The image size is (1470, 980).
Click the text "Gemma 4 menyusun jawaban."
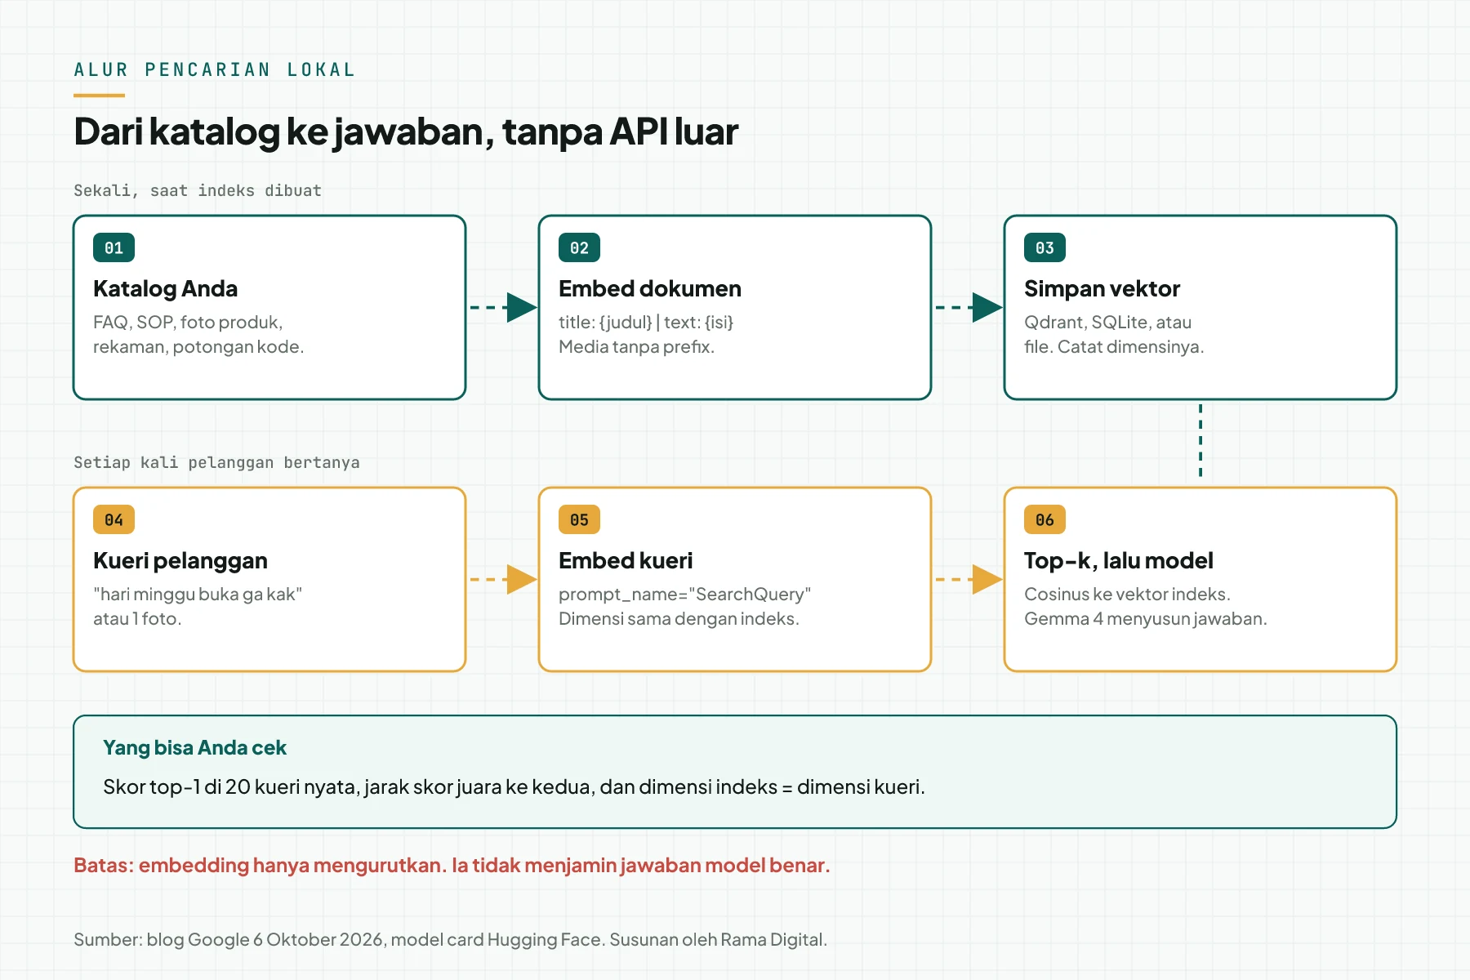[1146, 619]
